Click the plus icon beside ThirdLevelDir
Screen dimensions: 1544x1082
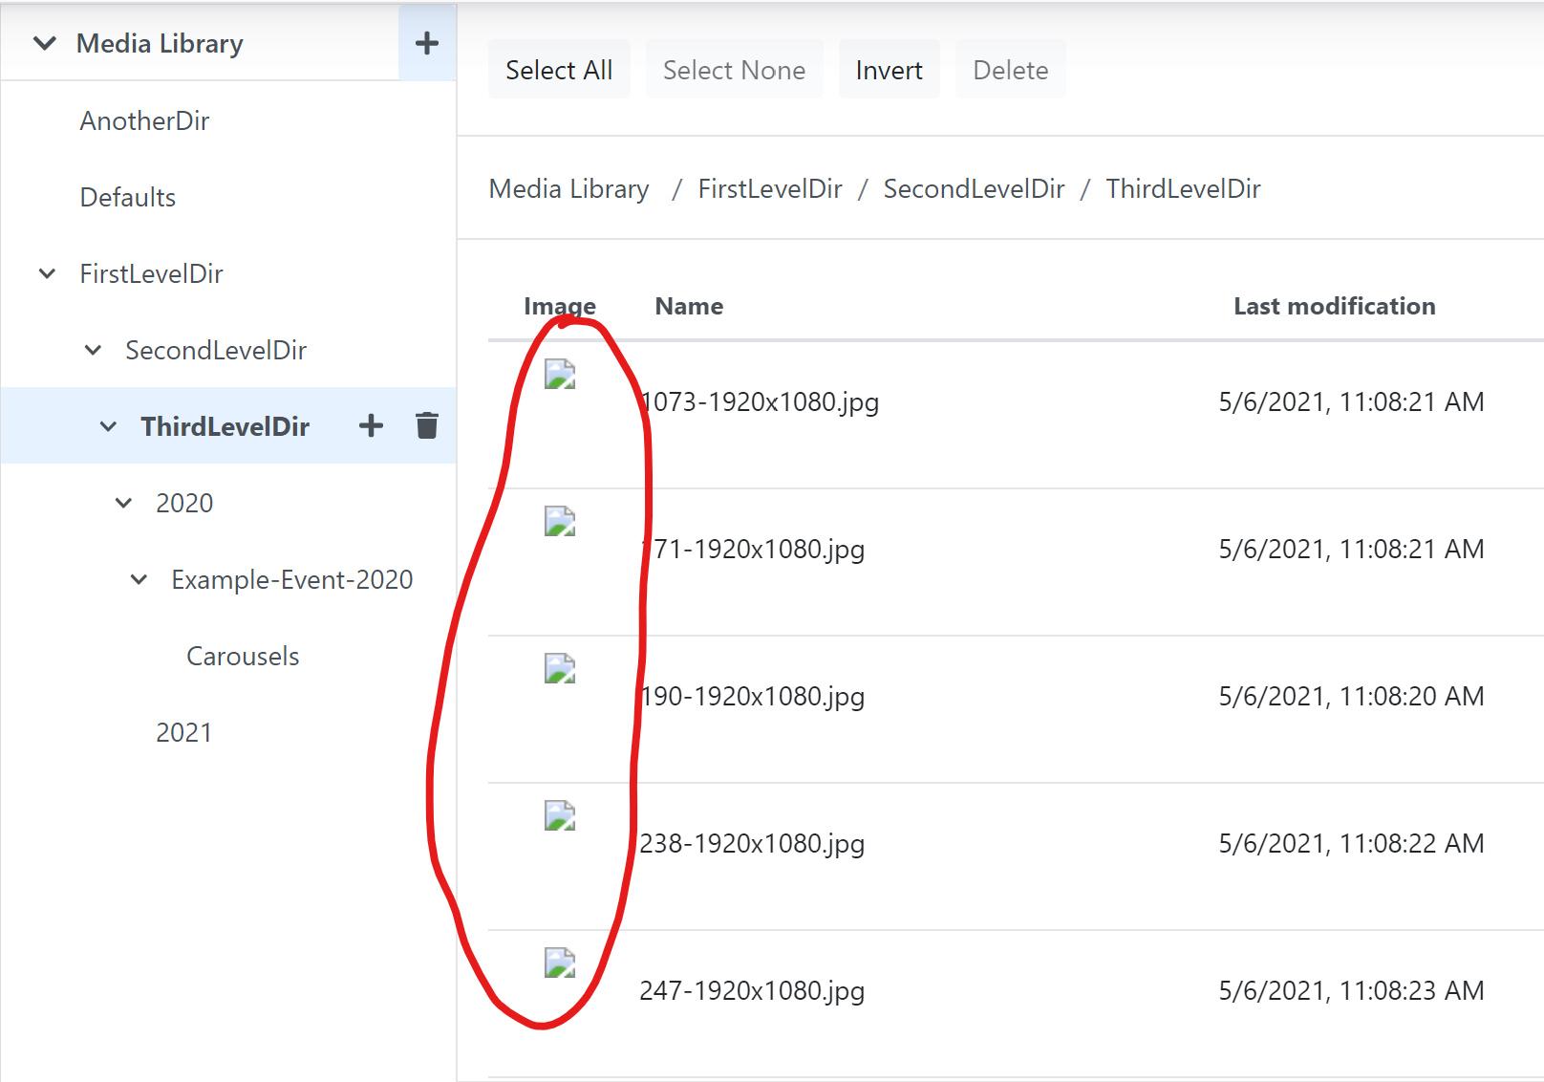[x=370, y=425]
